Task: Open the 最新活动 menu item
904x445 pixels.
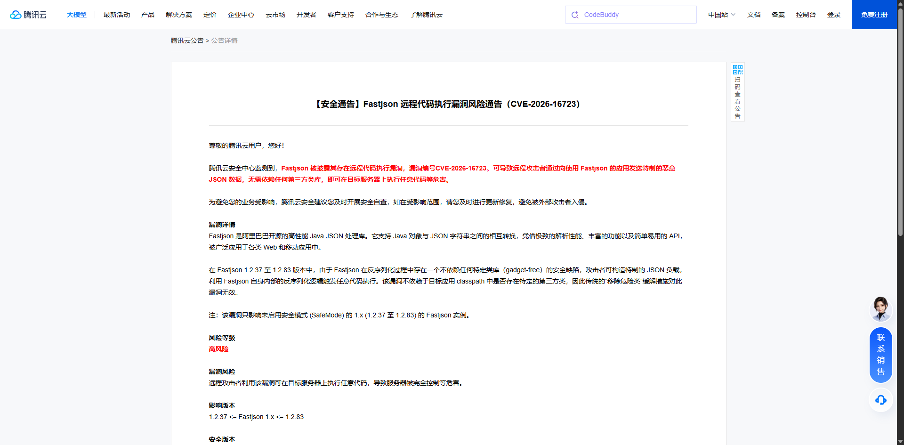Action: click(x=117, y=15)
